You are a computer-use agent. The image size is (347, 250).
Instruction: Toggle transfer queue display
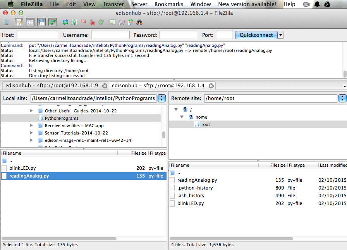(53, 22)
